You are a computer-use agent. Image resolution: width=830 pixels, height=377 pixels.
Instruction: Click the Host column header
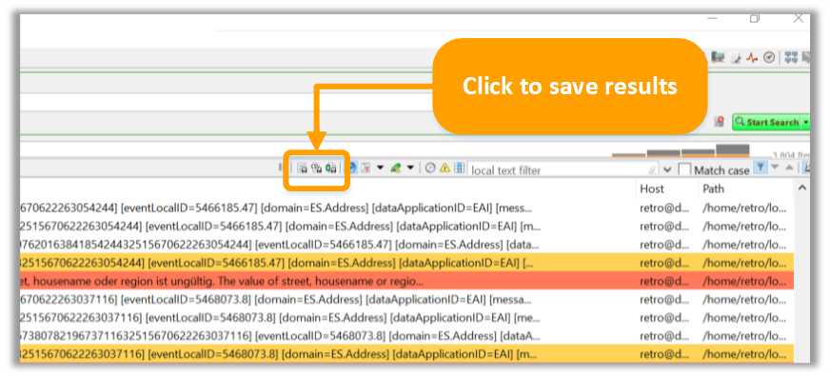click(652, 188)
